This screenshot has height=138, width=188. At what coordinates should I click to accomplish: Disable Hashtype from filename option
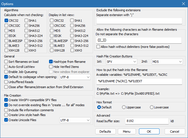tap(51, 62)
